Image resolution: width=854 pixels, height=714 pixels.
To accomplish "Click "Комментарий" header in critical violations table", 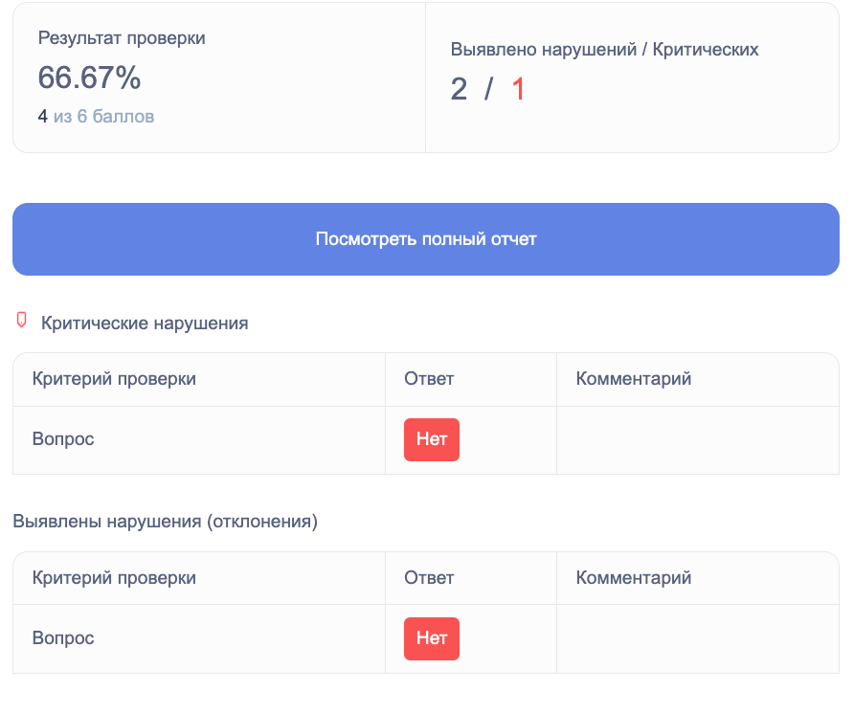I will [x=633, y=379].
